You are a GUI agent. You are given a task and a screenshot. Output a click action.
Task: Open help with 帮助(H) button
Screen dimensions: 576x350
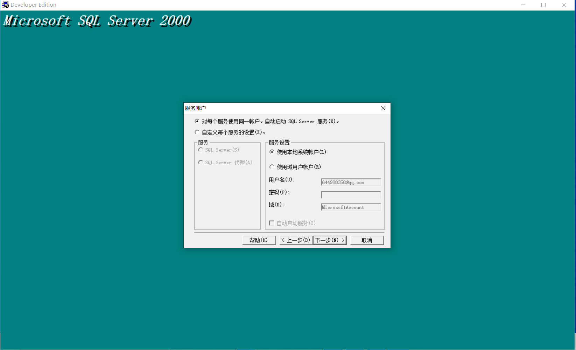[259, 240]
